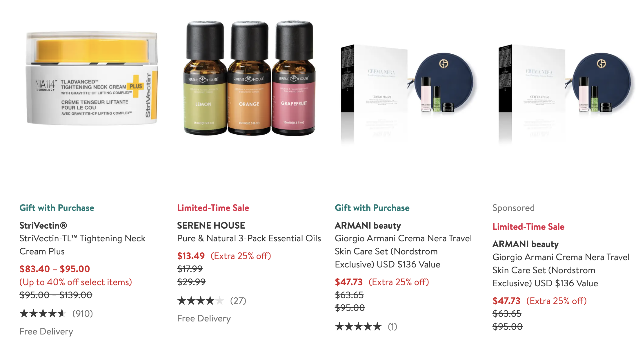This screenshot has width=636, height=340.
Task: Click Gift with Purchase label above StriVectin
Action: [57, 208]
